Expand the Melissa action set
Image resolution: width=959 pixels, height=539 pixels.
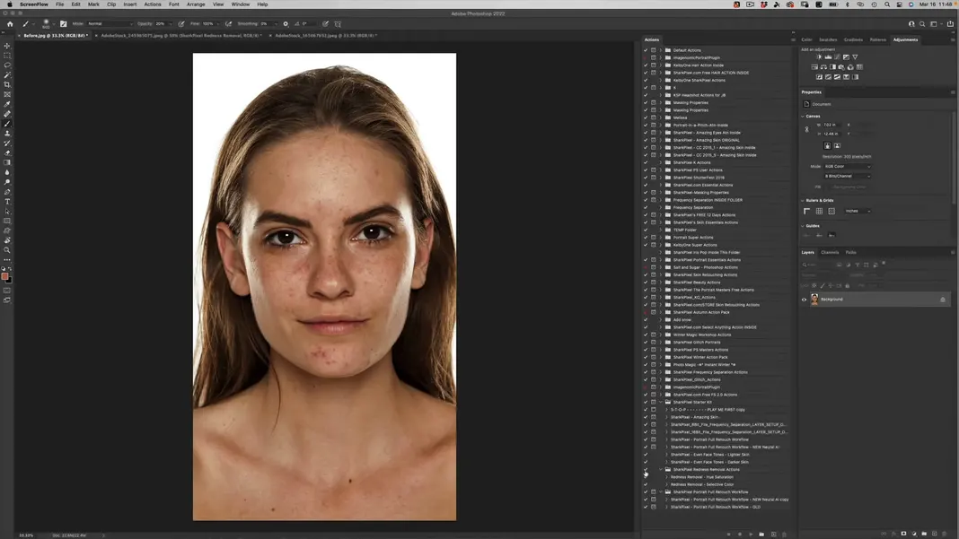(x=661, y=117)
